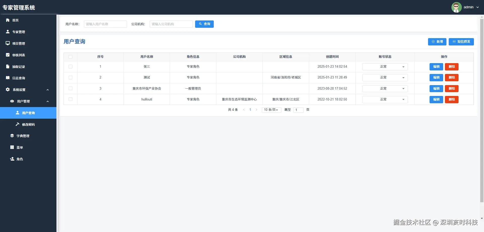Edit the 重庆市环保产业协会 row
Screen dimensions: 484x232
tap(436, 89)
